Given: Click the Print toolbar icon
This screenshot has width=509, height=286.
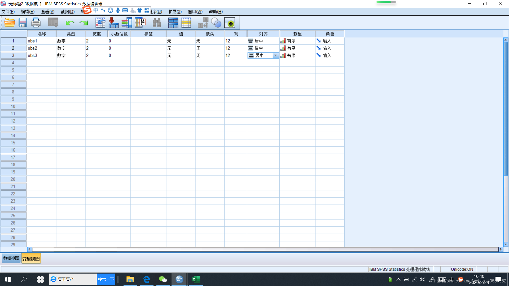Looking at the screenshot, I should coord(36,23).
